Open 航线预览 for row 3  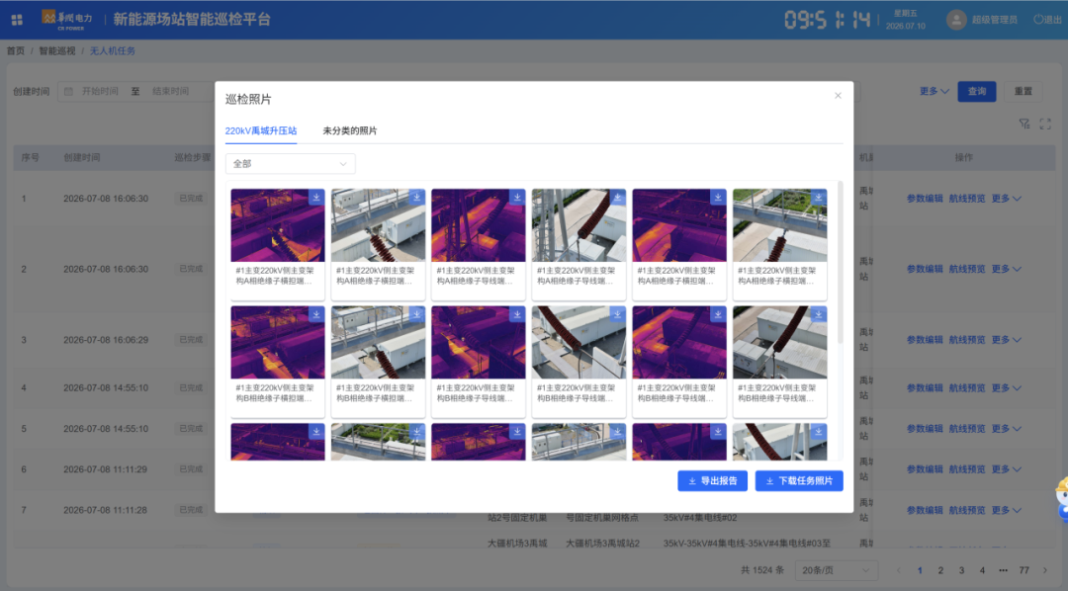click(967, 340)
